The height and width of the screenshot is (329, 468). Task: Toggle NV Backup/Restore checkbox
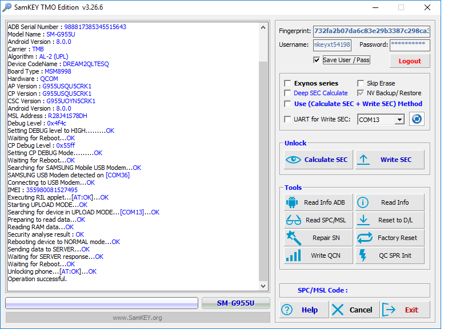361,93
